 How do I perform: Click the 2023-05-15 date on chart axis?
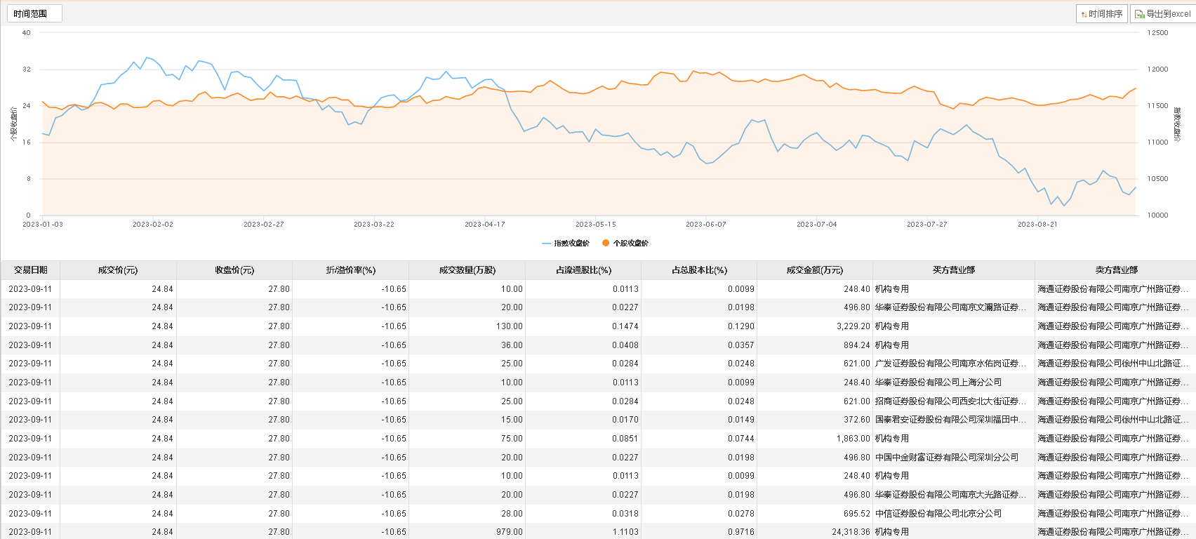[595, 225]
